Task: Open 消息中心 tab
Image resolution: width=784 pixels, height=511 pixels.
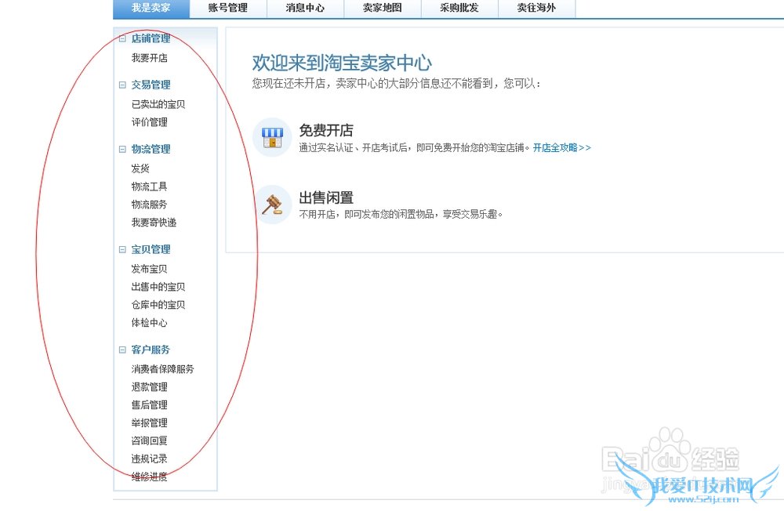Action: coord(305,8)
